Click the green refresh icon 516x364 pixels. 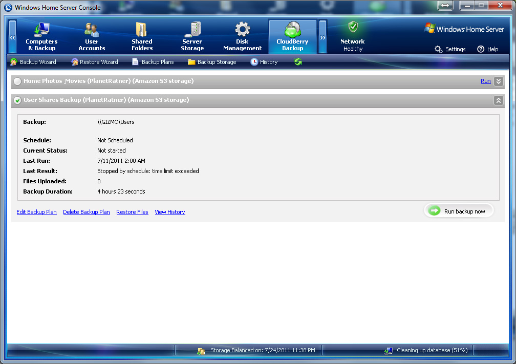298,62
